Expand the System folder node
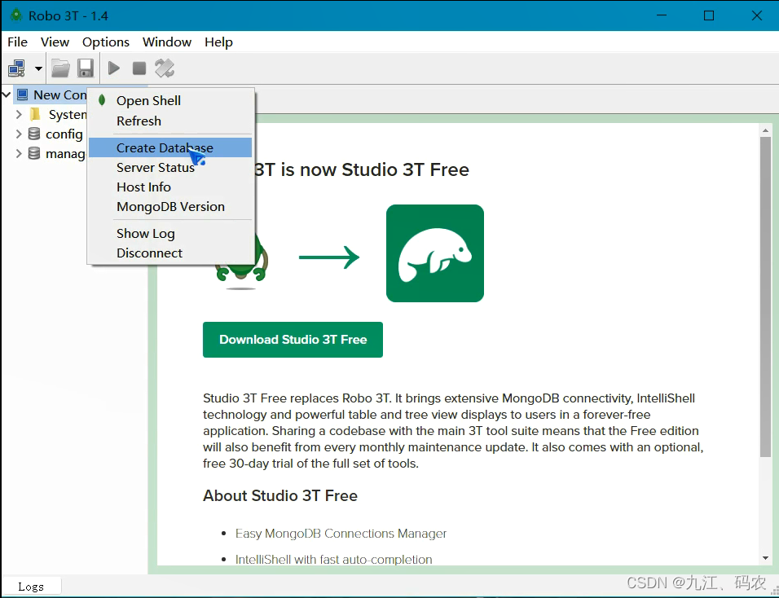The width and height of the screenshot is (779, 598). pos(19,114)
